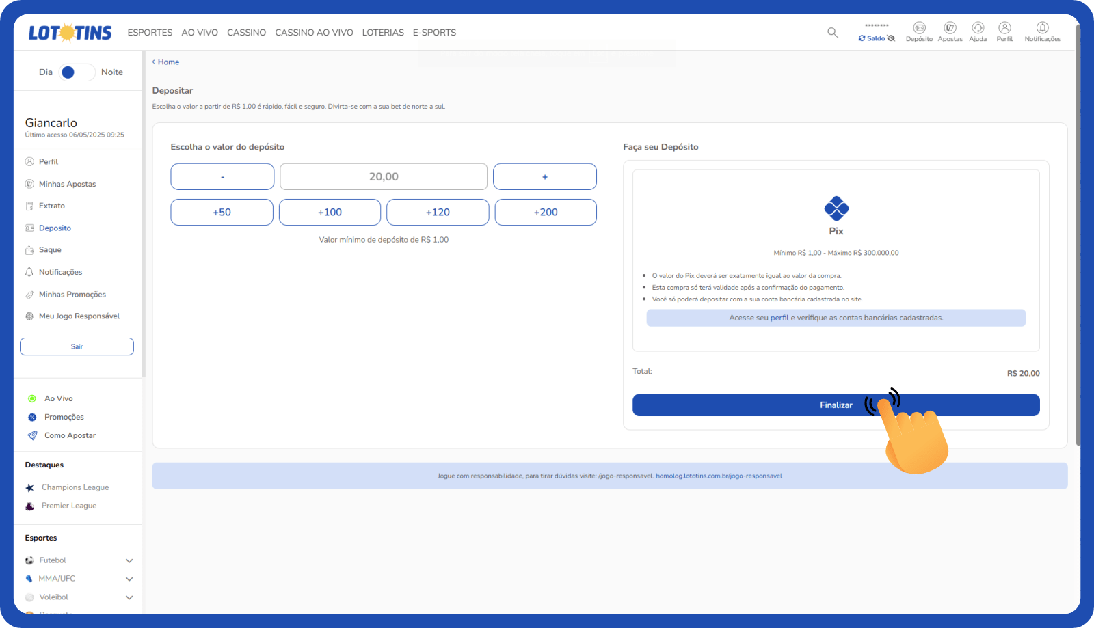The width and height of the screenshot is (1094, 628).
Task: Expand the MMA/UFC chevron
Action: tap(129, 579)
